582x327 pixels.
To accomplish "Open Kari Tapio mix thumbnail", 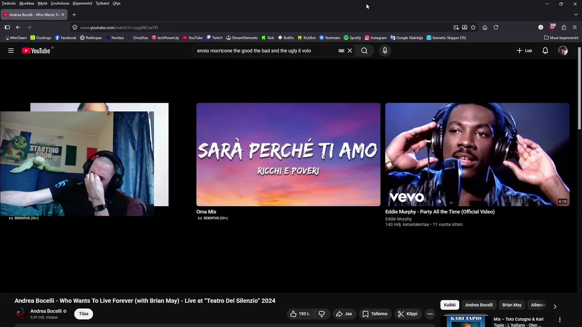I will click(x=466, y=322).
